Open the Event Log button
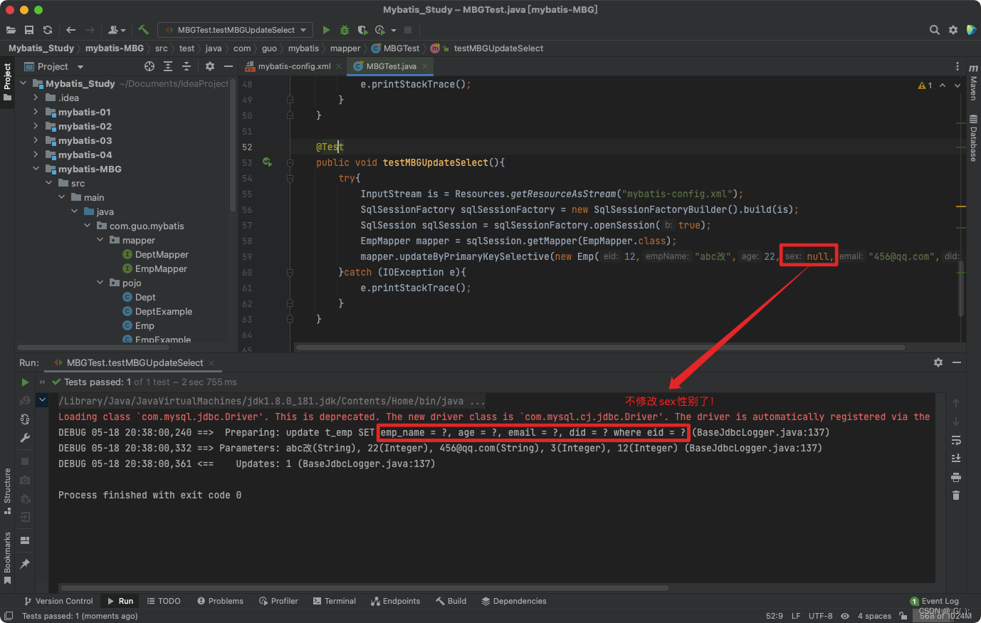The image size is (981, 623). (935, 601)
